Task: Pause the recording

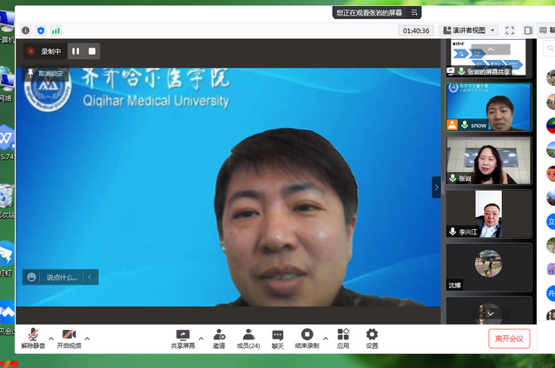Action: point(76,51)
